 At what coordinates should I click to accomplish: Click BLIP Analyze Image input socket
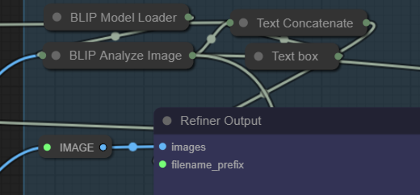43,56
